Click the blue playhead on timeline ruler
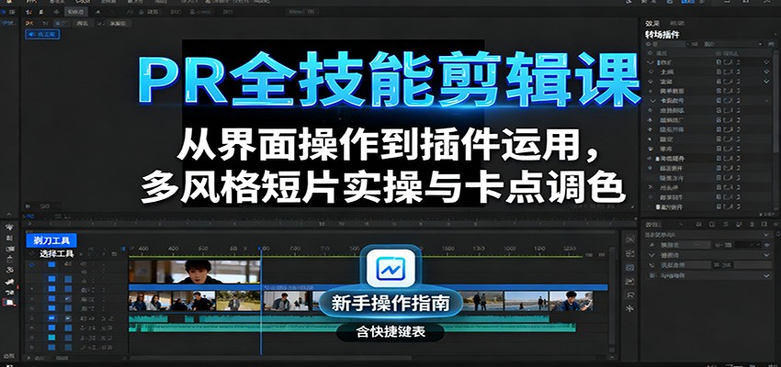Screen dimensions: 781x367 tap(260, 248)
